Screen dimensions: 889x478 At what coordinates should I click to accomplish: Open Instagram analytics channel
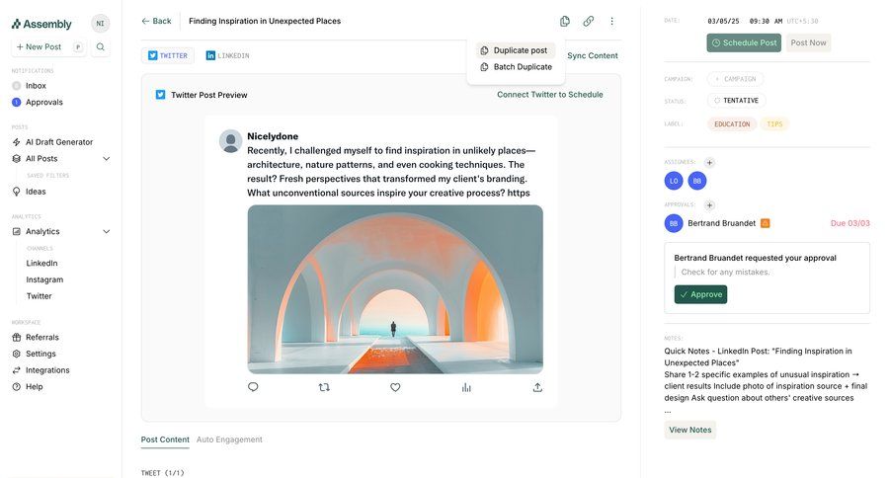pyautogui.click(x=44, y=279)
